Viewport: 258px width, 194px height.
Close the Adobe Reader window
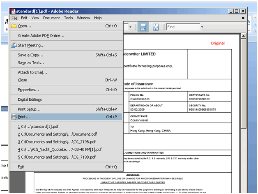[243, 11]
